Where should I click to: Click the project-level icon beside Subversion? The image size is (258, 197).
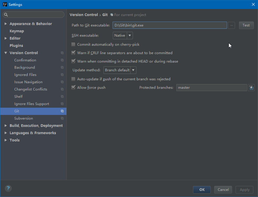62,118
